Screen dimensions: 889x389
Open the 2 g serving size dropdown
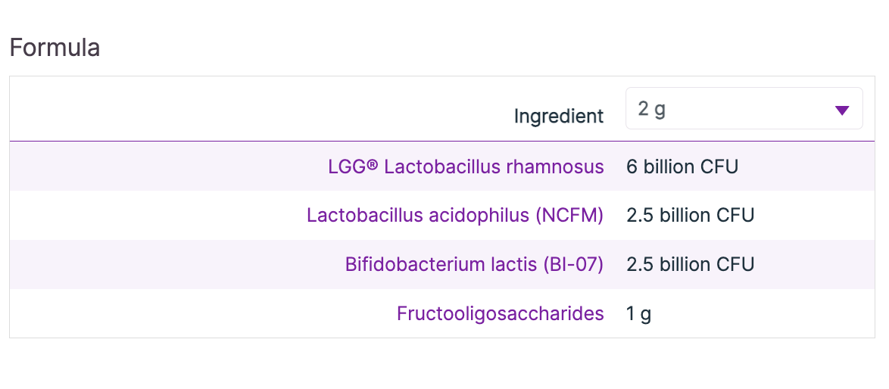[743, 109]
